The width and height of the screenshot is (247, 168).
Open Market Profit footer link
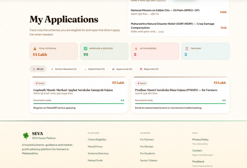coord(95,160)
